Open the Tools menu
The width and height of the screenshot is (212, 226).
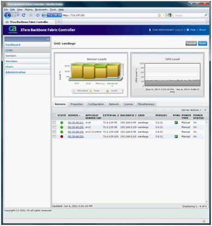[53, 10]
